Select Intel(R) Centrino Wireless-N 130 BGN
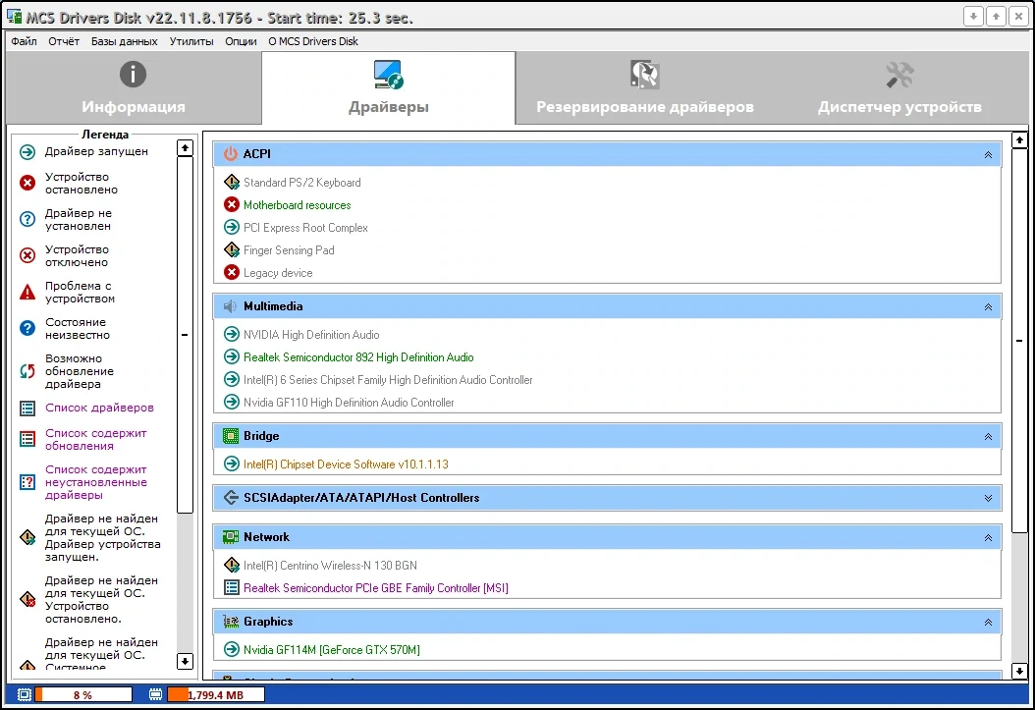 [330, 566]
